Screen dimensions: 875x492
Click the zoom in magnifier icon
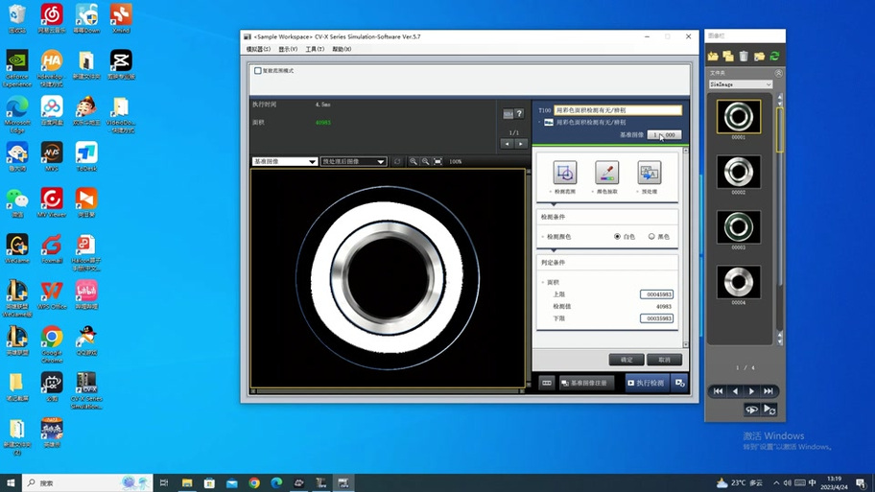(413, 161)
